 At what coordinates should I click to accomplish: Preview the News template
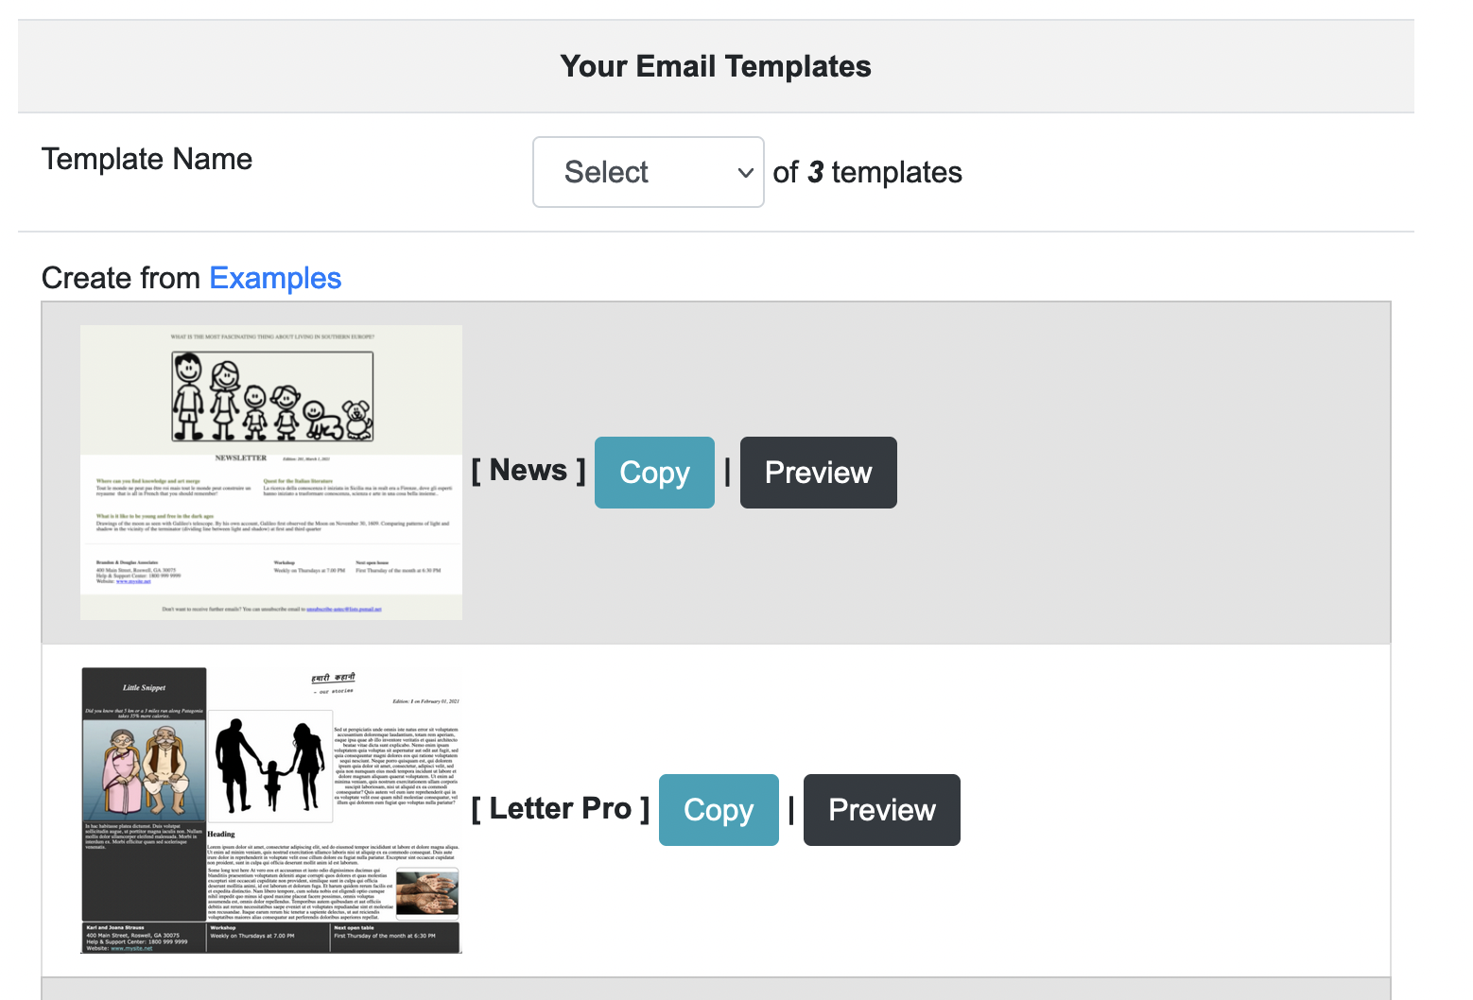[x=818, y=472]
